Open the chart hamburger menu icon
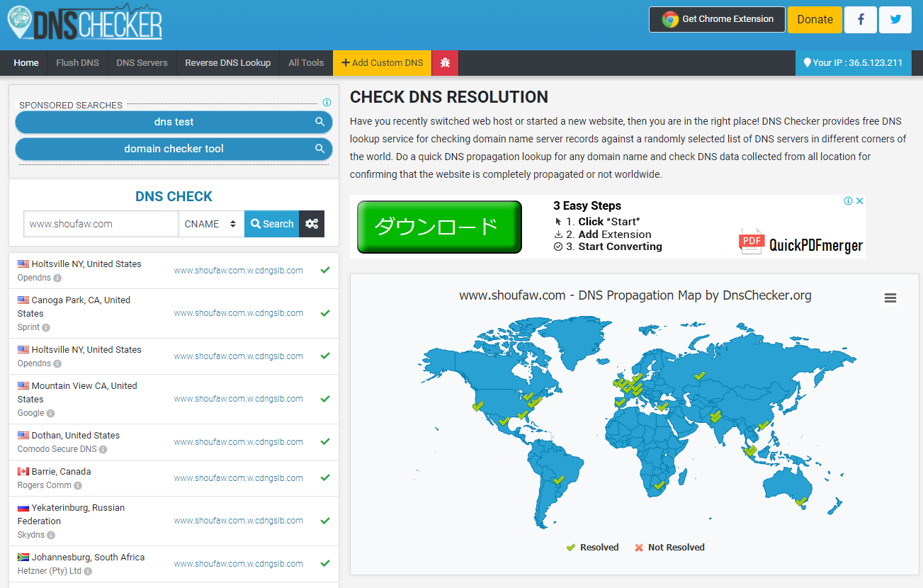This screenshot has width=923, height=588. click(890, 298)
